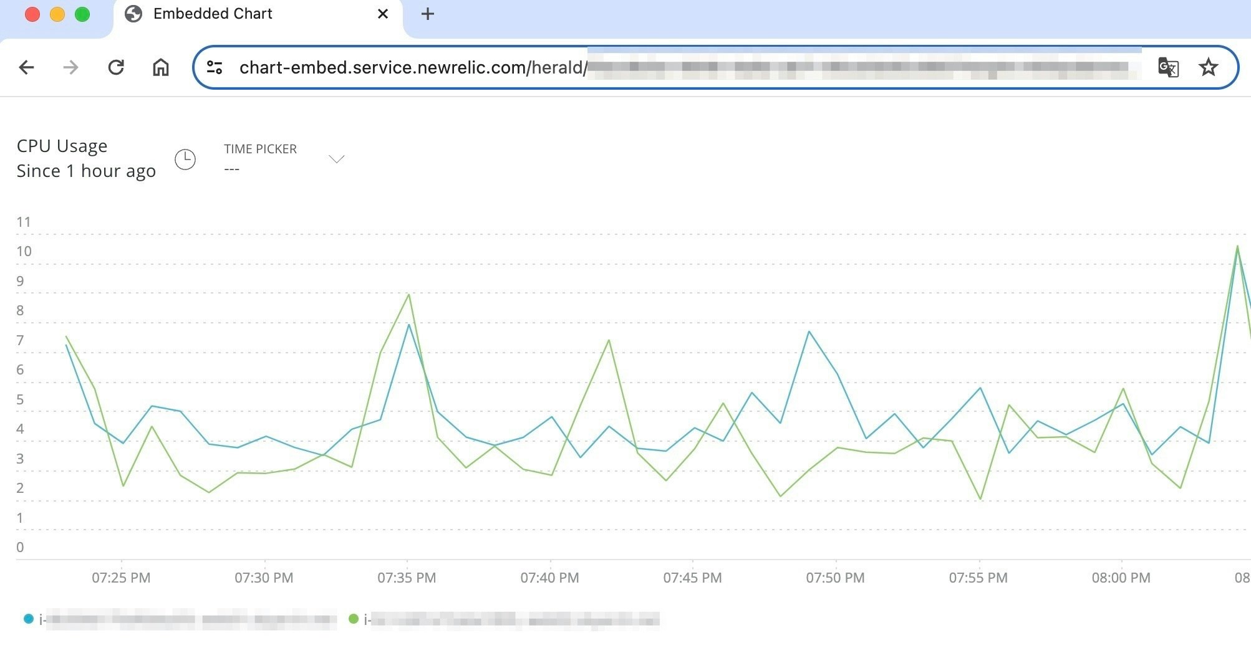Screen dimensions: 1251x653
Task: Click the green line peak near 07:35 PM
Action: (x=408, y=295)
